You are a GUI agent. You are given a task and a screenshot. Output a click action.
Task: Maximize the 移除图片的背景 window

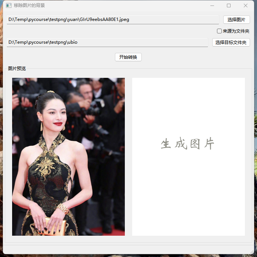click(x=229, y=6)
